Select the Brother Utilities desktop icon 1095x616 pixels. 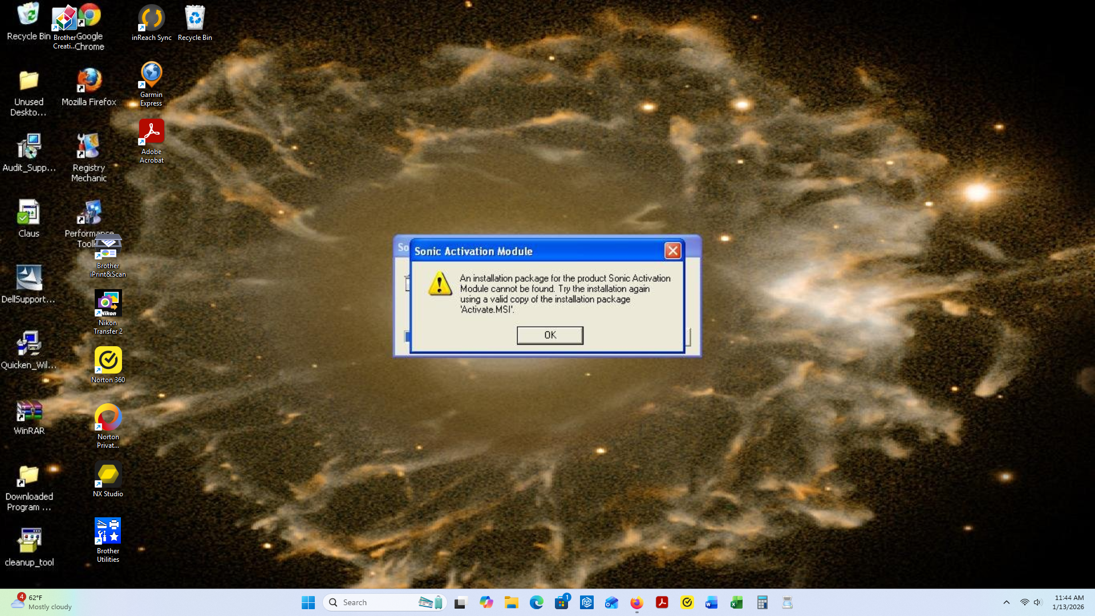click(x=108, y=530)
